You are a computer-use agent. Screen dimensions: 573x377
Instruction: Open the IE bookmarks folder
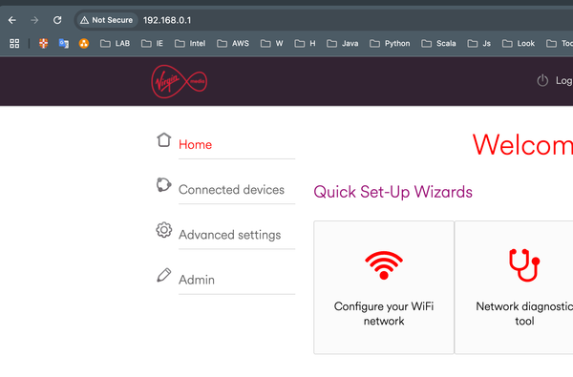(x=152, y=44)
